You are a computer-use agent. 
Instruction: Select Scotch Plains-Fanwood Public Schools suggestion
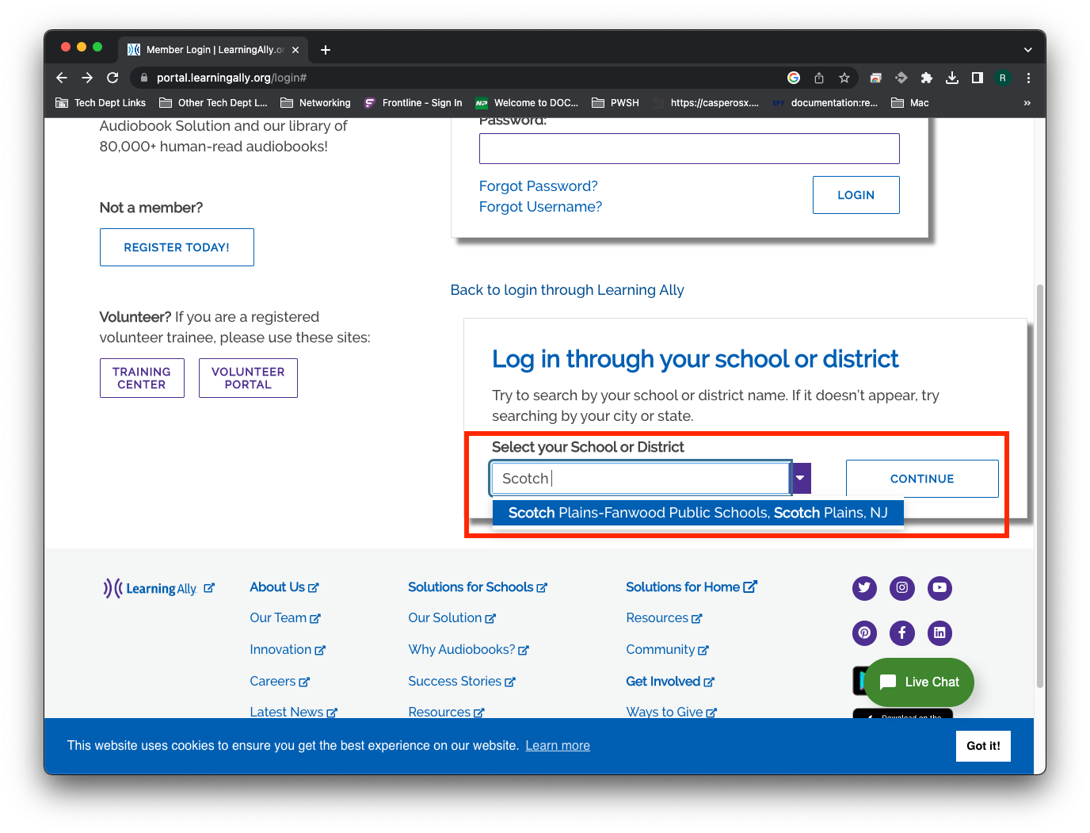point(697,513)
